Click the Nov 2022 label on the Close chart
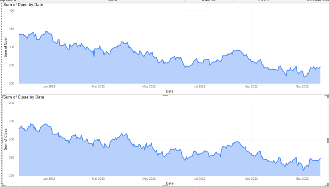The height and width of the screenshot is (187, 329). [302, 179]
